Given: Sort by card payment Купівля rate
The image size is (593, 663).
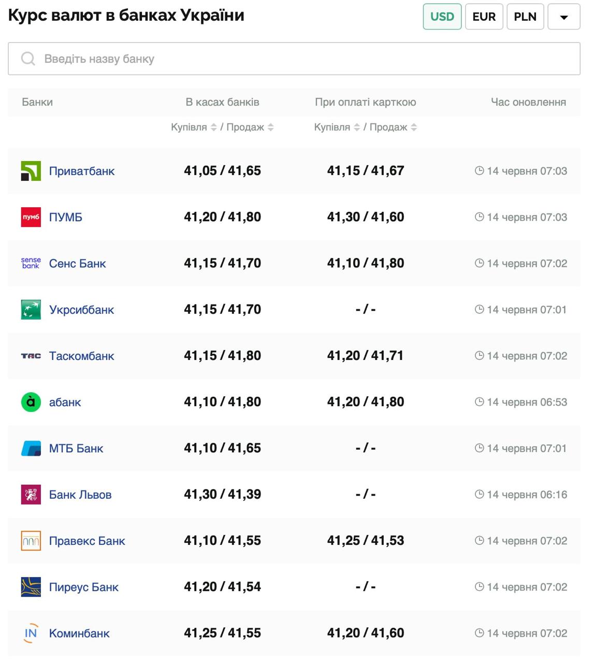Looking at the screenshot, I should [x=356, y=127].
